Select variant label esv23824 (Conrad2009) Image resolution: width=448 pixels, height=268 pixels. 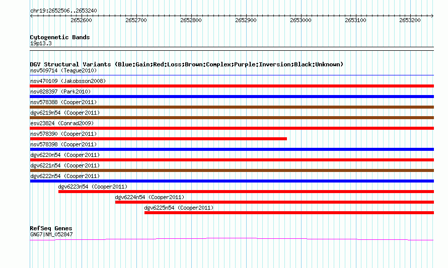[x=62, y=123]
